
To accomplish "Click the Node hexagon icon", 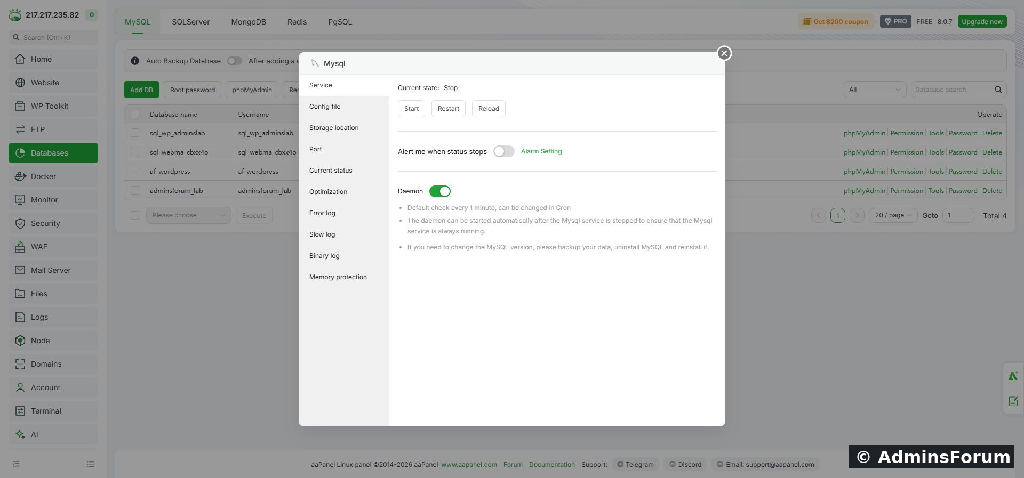I will (x=20, y=341).
